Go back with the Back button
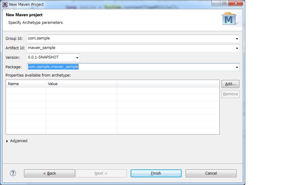This screenshot has width=295, height=185. (49, 173)
